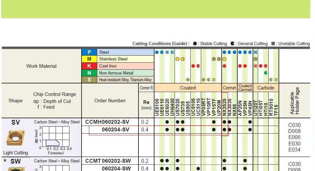This screenshot has height=171, width=315.
Task: Click the NX3035 grade column label
Action: tap(229, 107)
